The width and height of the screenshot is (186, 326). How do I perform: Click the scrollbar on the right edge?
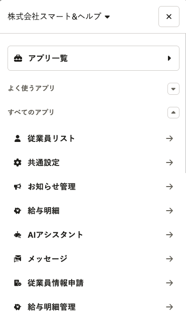[185, 103]
